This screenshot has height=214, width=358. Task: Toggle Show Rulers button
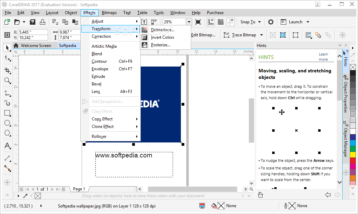point(210,22)
